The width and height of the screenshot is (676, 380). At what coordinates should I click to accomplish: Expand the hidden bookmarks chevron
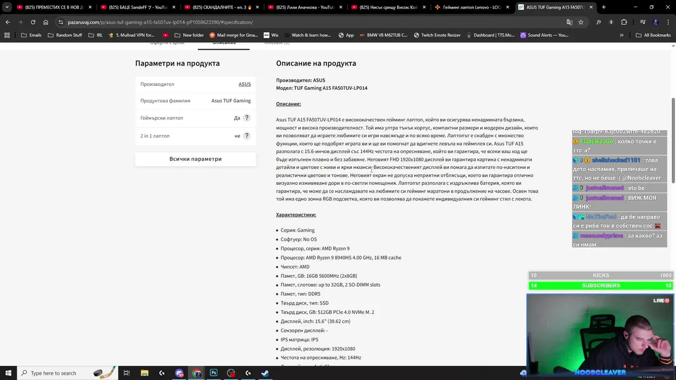622,35
